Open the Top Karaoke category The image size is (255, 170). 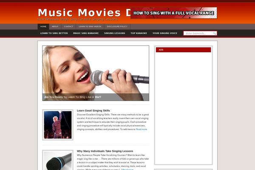[139, 33]
